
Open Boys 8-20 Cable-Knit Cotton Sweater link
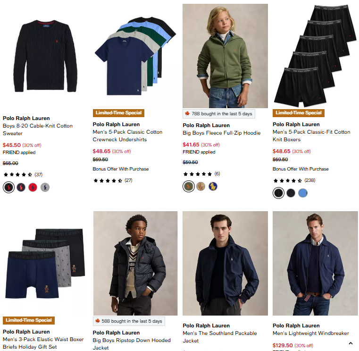point(38,129)
